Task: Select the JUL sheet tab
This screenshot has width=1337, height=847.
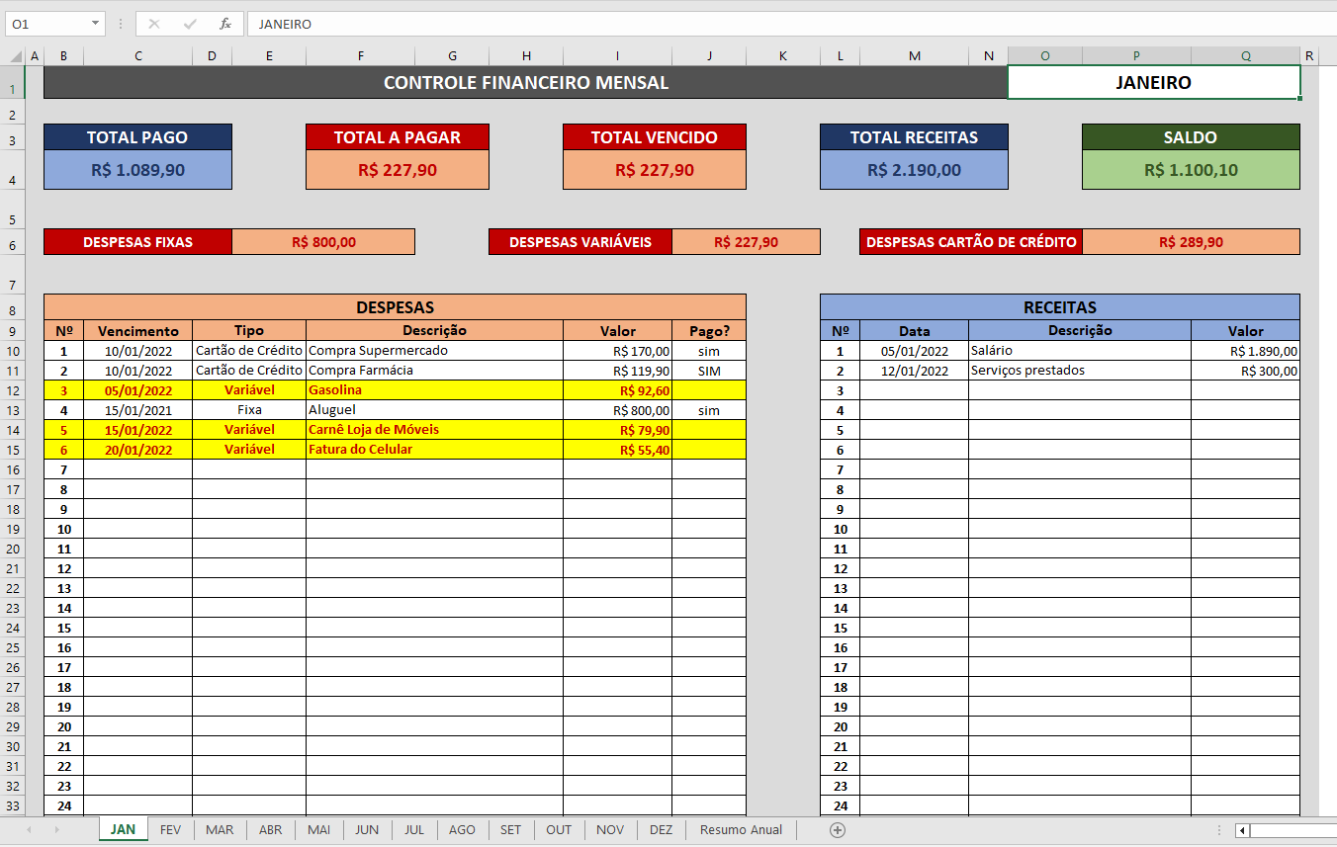Action: [413, 830]
